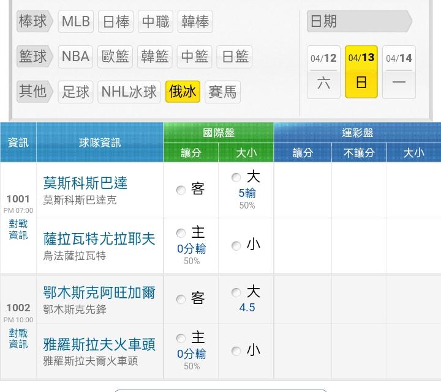Open team 薩拉瓦特尤拉耶夫
441x392 pixels.
tap(99, 239)
